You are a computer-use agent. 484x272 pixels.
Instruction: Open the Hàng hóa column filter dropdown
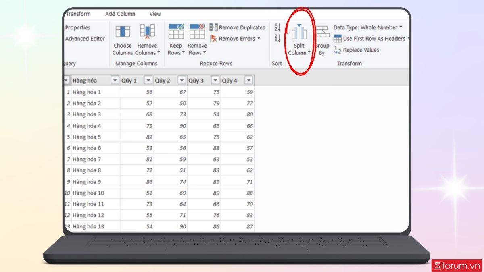click(115, 80)
